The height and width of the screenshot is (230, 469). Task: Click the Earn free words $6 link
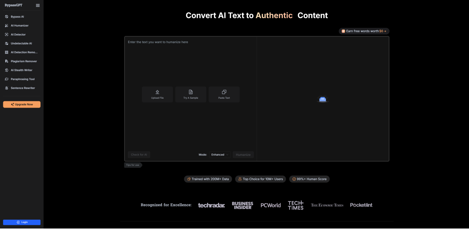(364, 31)
